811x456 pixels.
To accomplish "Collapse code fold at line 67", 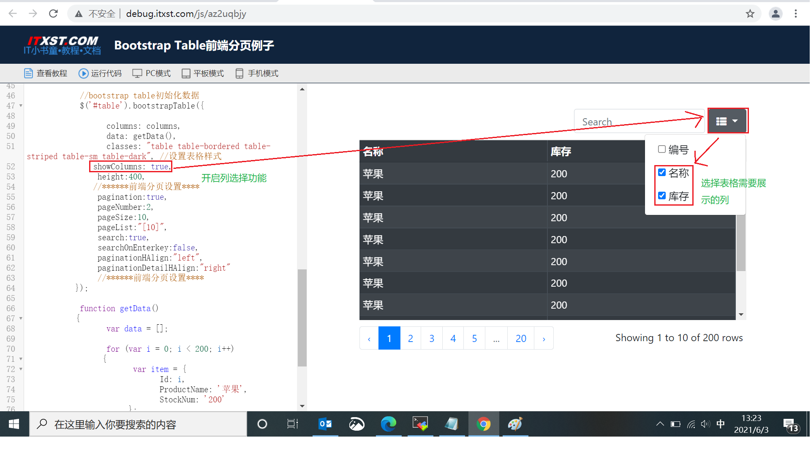I will point(20,318).
